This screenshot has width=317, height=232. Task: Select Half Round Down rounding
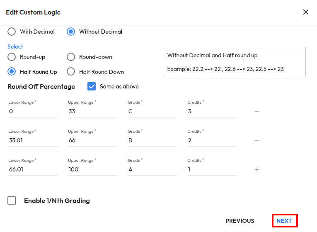pos(71,72)
